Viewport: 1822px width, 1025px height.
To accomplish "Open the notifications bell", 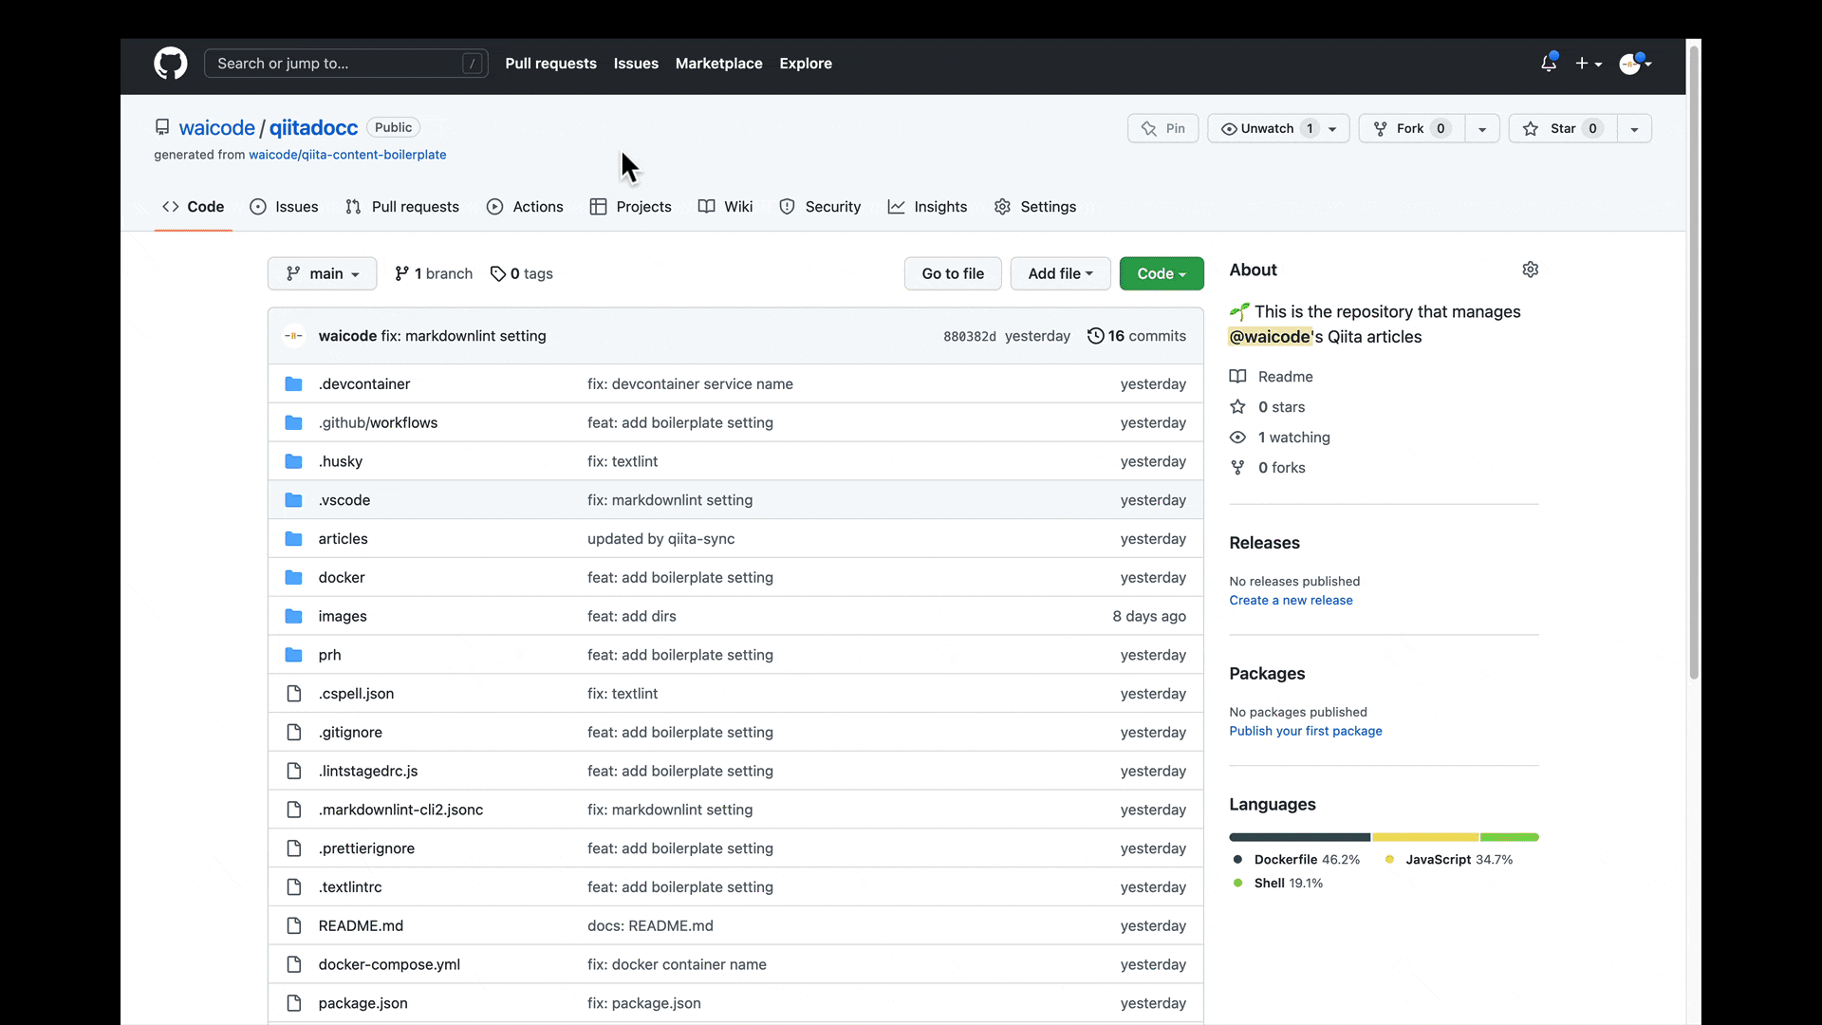I will pos(1549,63).
